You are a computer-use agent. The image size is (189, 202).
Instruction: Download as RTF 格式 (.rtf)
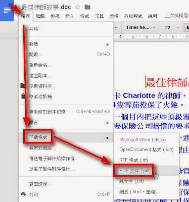[x=146, y=160]
